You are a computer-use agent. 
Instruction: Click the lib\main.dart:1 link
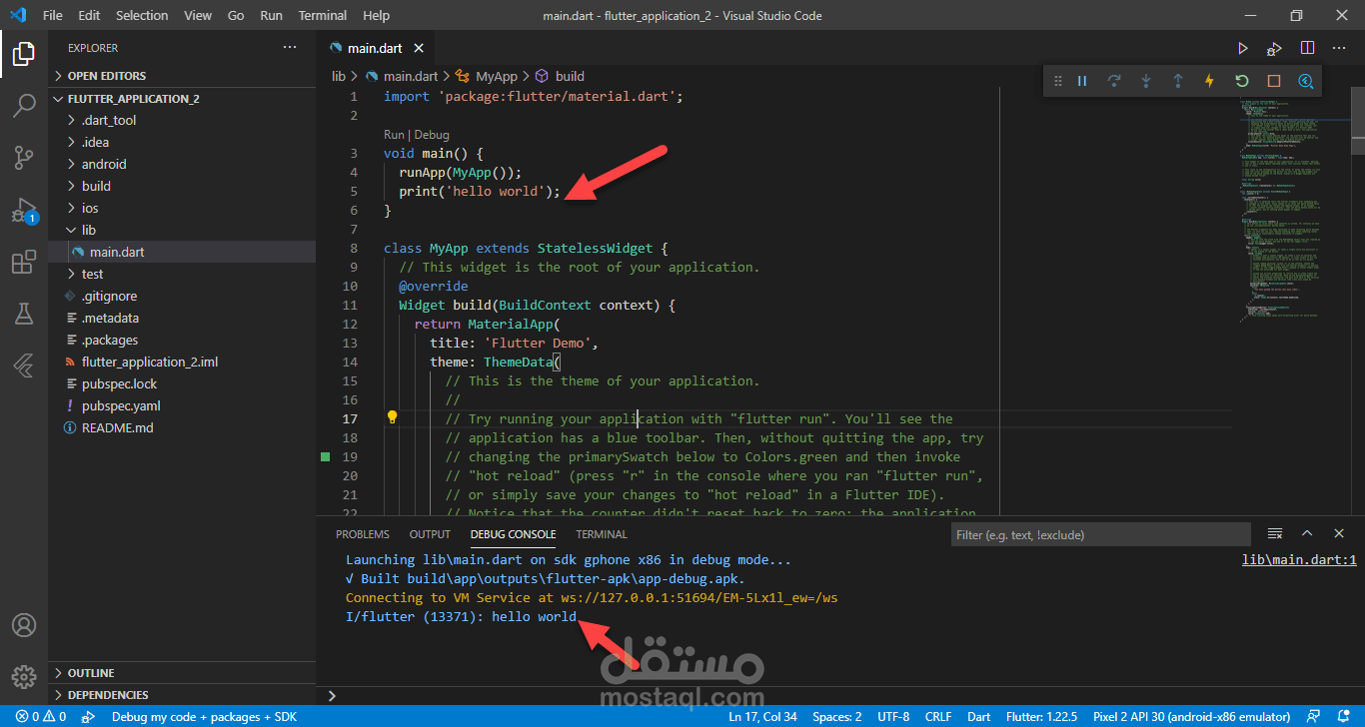[x=1299, y=560]
